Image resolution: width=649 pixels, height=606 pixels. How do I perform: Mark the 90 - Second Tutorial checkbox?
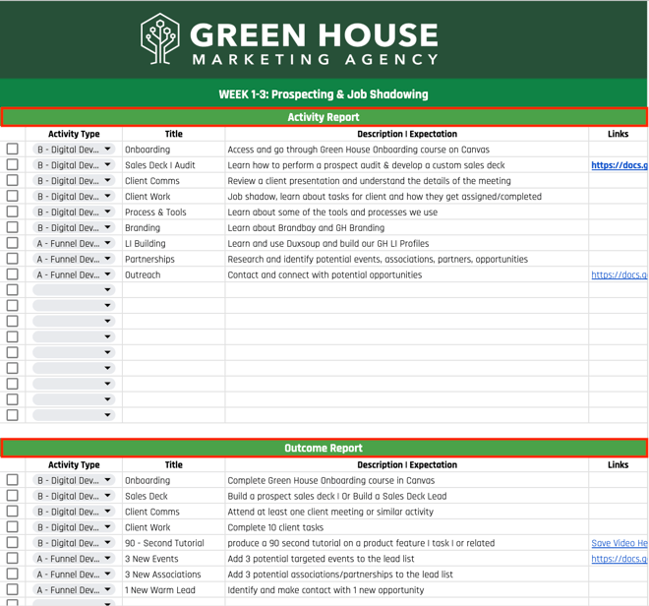tap(13, 543)
